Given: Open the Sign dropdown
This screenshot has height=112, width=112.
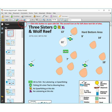Looking at the screenshot, I should pos(46,16).
